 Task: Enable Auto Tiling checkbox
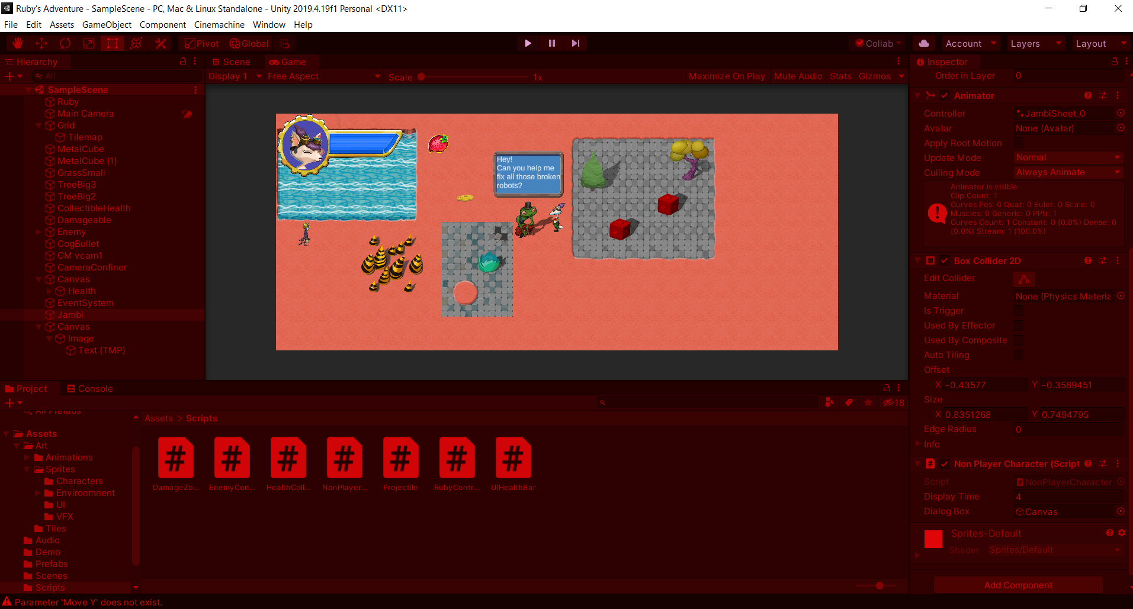(1018, 355)
